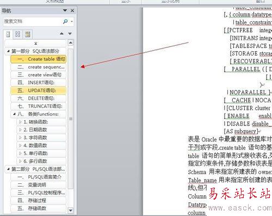Select heading 三、create view语句
This screenshot has height=216, width=272.
[x=38, y=75]
